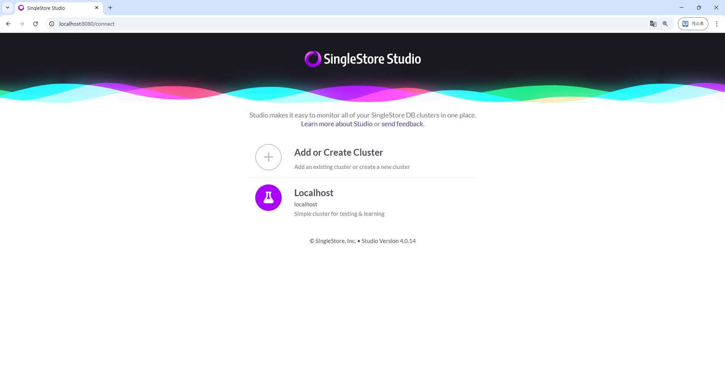Select the SingleStore Studio tab
Screen dimensions: 725x390
click(59, 8)
